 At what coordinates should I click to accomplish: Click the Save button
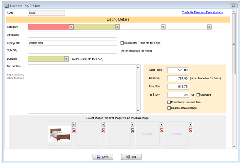click(x=103, y=157)
